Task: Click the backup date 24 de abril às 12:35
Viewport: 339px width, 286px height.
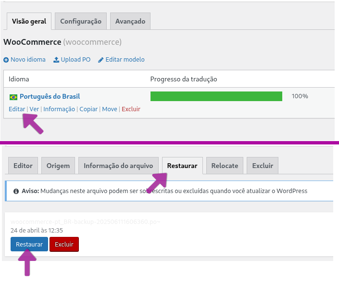Action: point(37,230)
